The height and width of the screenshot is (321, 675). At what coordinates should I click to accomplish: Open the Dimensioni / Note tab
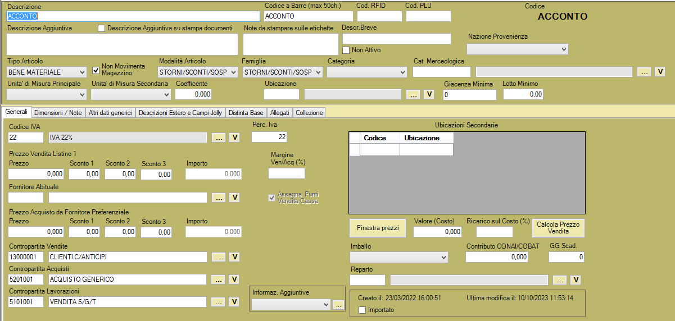point(58,113)
